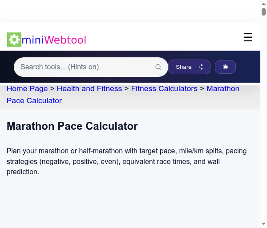Click Marathon Pace Calculator breadcrumb link
Screen dimensions: 267x228
(34, 100)
